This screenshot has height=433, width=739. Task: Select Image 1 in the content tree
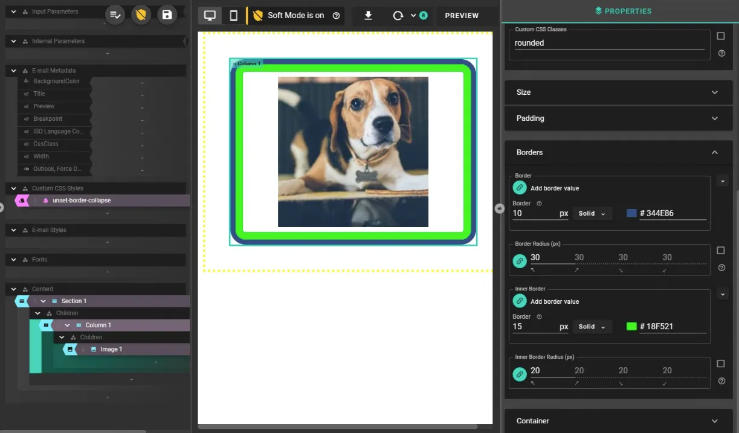point(111,349)
